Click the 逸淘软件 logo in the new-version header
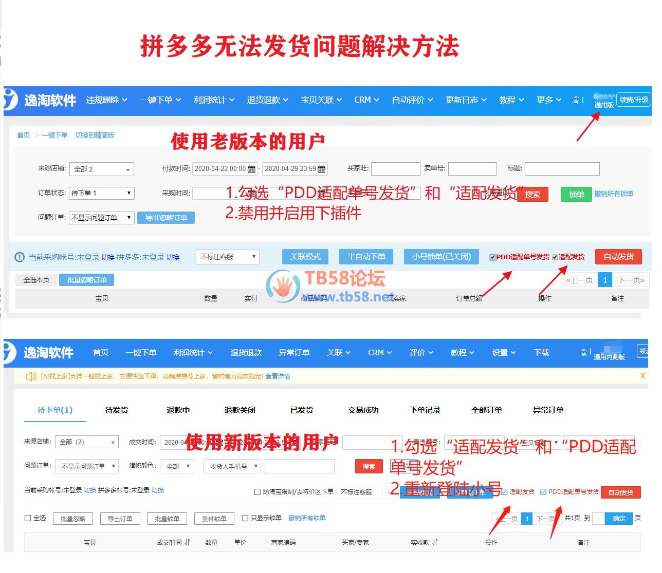The image size is (662, 573). pos(39,353)
